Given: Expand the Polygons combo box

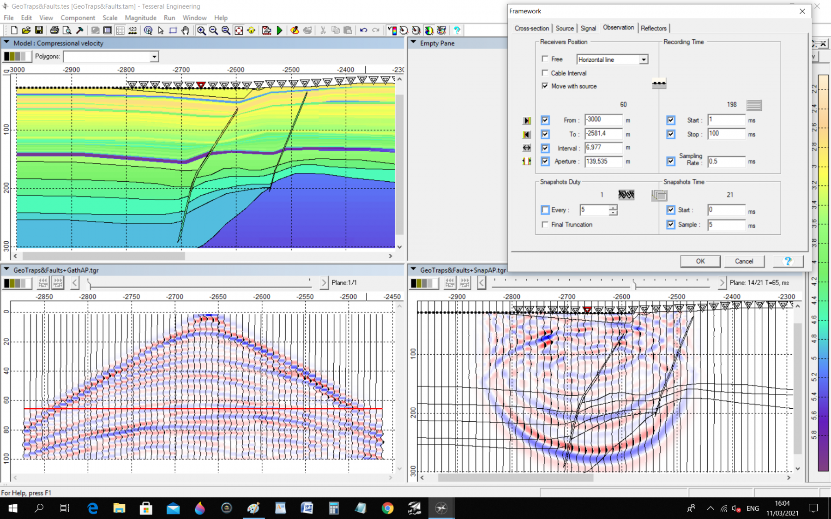Looking at the screenshot, I should [154, 57].
